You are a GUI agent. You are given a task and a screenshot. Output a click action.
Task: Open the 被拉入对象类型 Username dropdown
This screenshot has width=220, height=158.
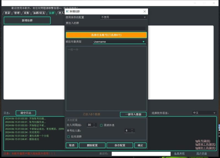[x=119, y=42]
